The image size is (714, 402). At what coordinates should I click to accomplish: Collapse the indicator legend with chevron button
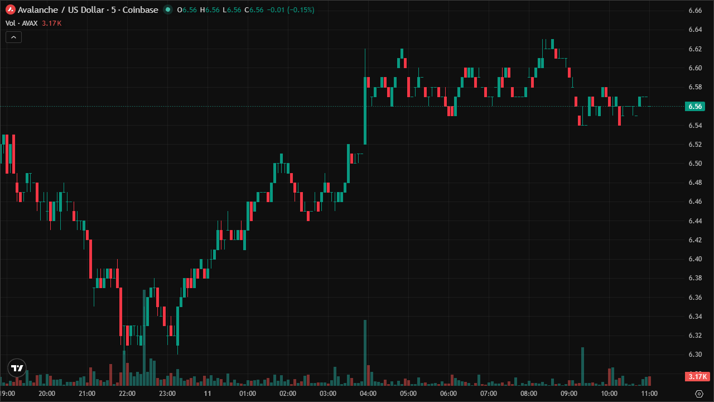[13, 37]
